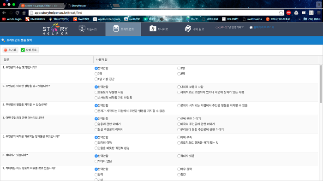Select 이해 부족 for question 5

click(x=179, y=137)
